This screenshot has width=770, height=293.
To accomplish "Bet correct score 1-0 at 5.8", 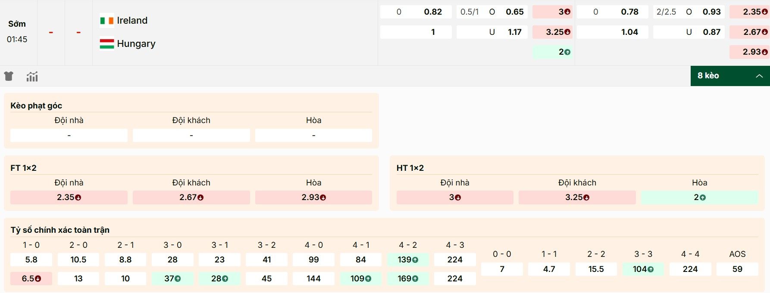I will click(x=31, y=260).
